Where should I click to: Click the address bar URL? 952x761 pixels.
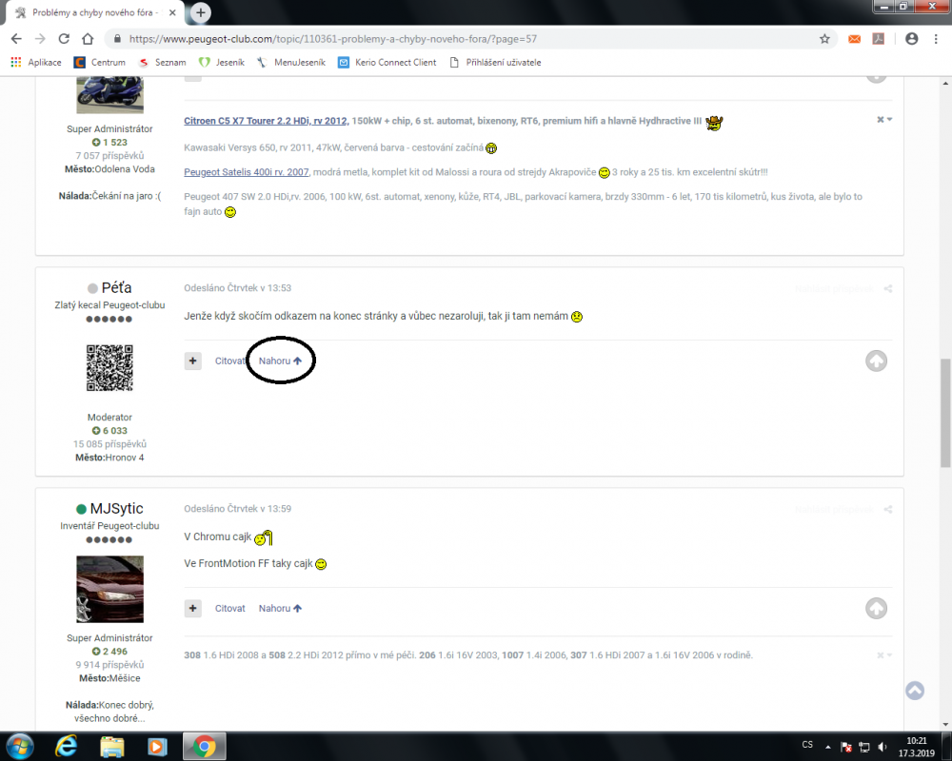332,39
